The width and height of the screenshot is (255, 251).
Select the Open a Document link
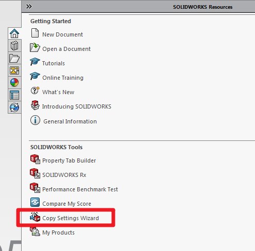pos(66,49)
